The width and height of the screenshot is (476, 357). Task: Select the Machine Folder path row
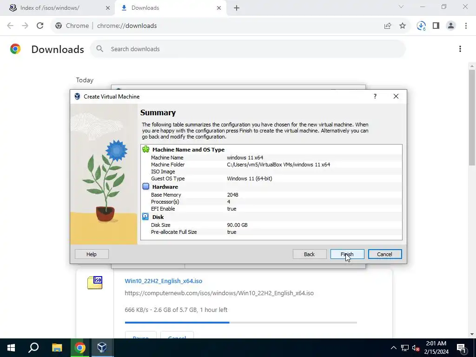click(271, 165)
